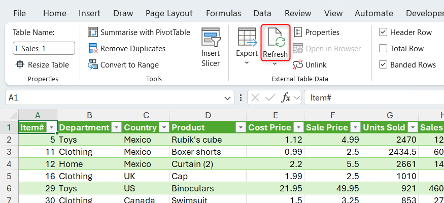Select row 4 header
The width and height of the screenshot is (444, 203).
[x=9, y=164]
